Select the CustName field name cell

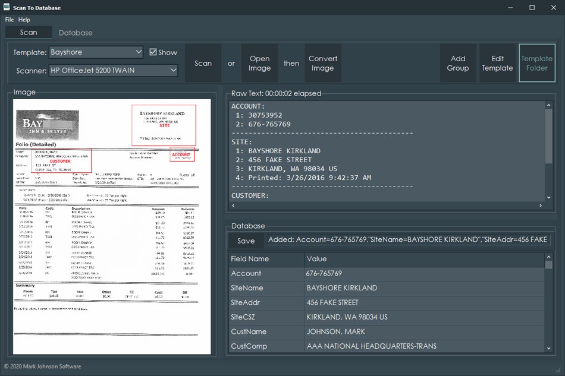click(266, 331)
